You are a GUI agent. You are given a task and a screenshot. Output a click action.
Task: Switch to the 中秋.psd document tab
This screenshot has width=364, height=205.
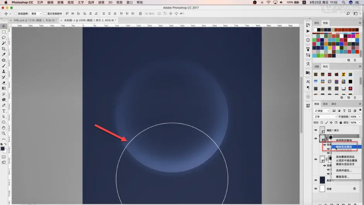[35, 20]
